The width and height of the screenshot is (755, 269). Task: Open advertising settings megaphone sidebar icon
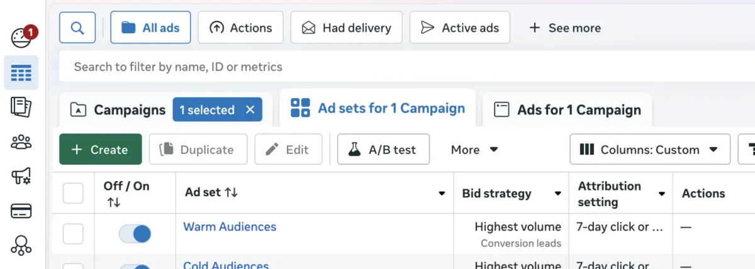point(21,177)
